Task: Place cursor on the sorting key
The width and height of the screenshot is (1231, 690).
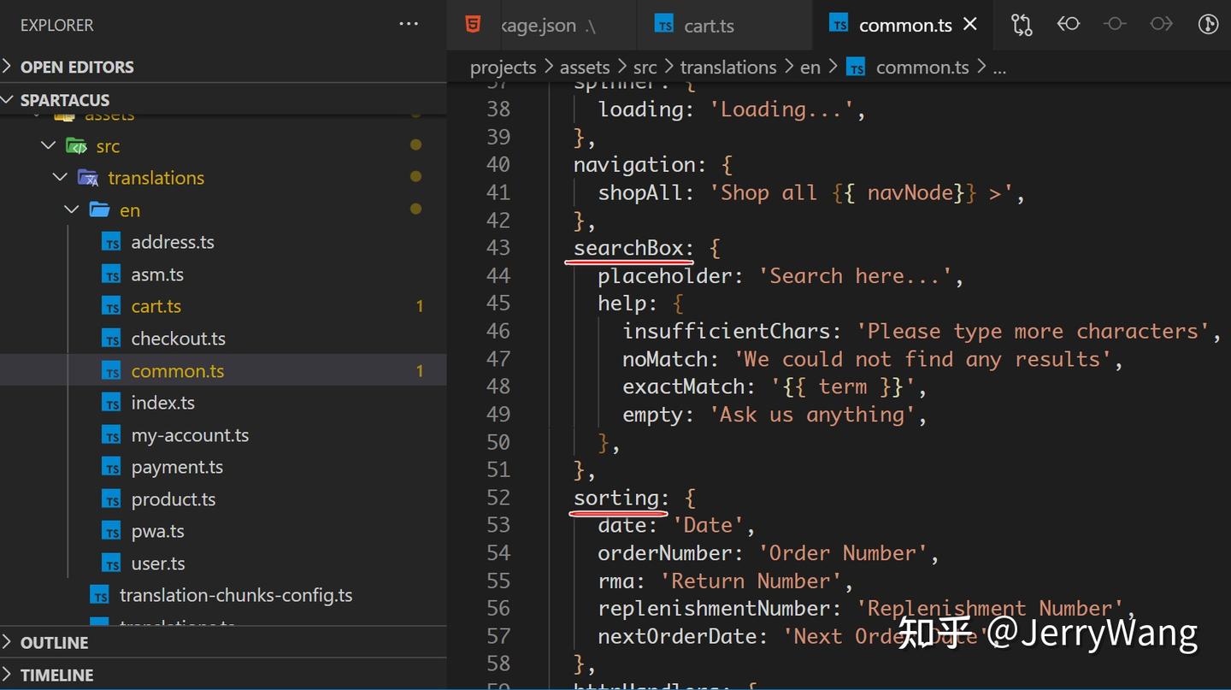Action: [x=616, y=498]
